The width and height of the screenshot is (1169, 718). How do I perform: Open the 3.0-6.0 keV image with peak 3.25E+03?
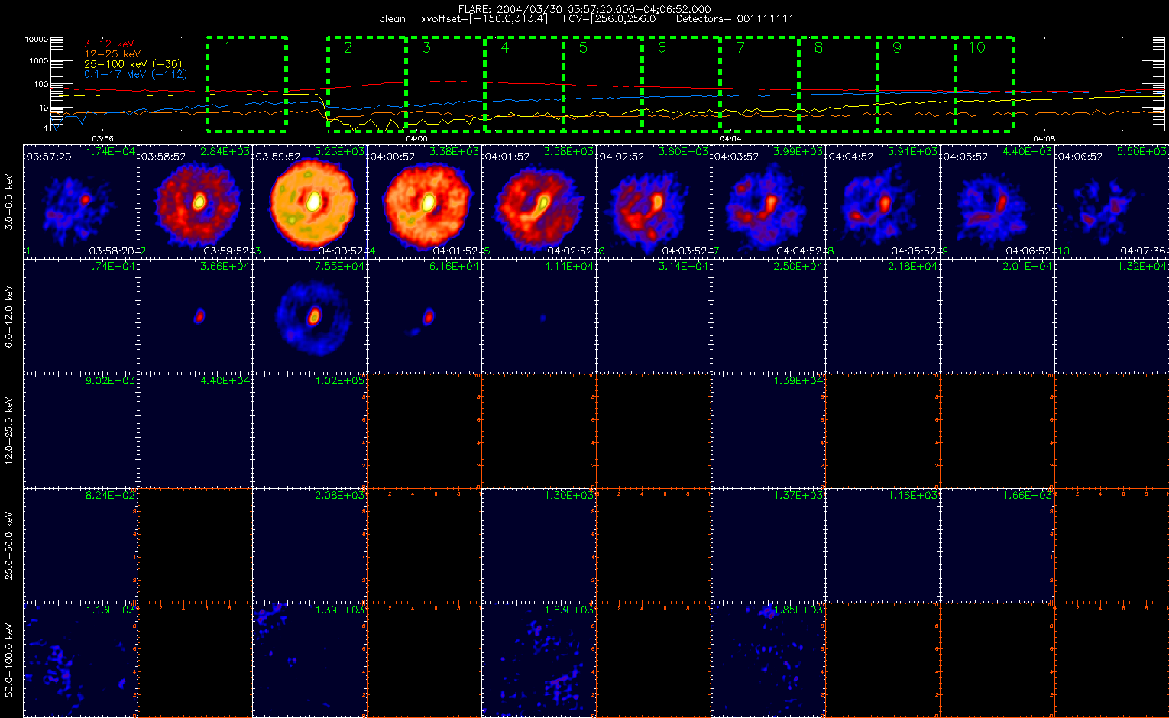309,201
